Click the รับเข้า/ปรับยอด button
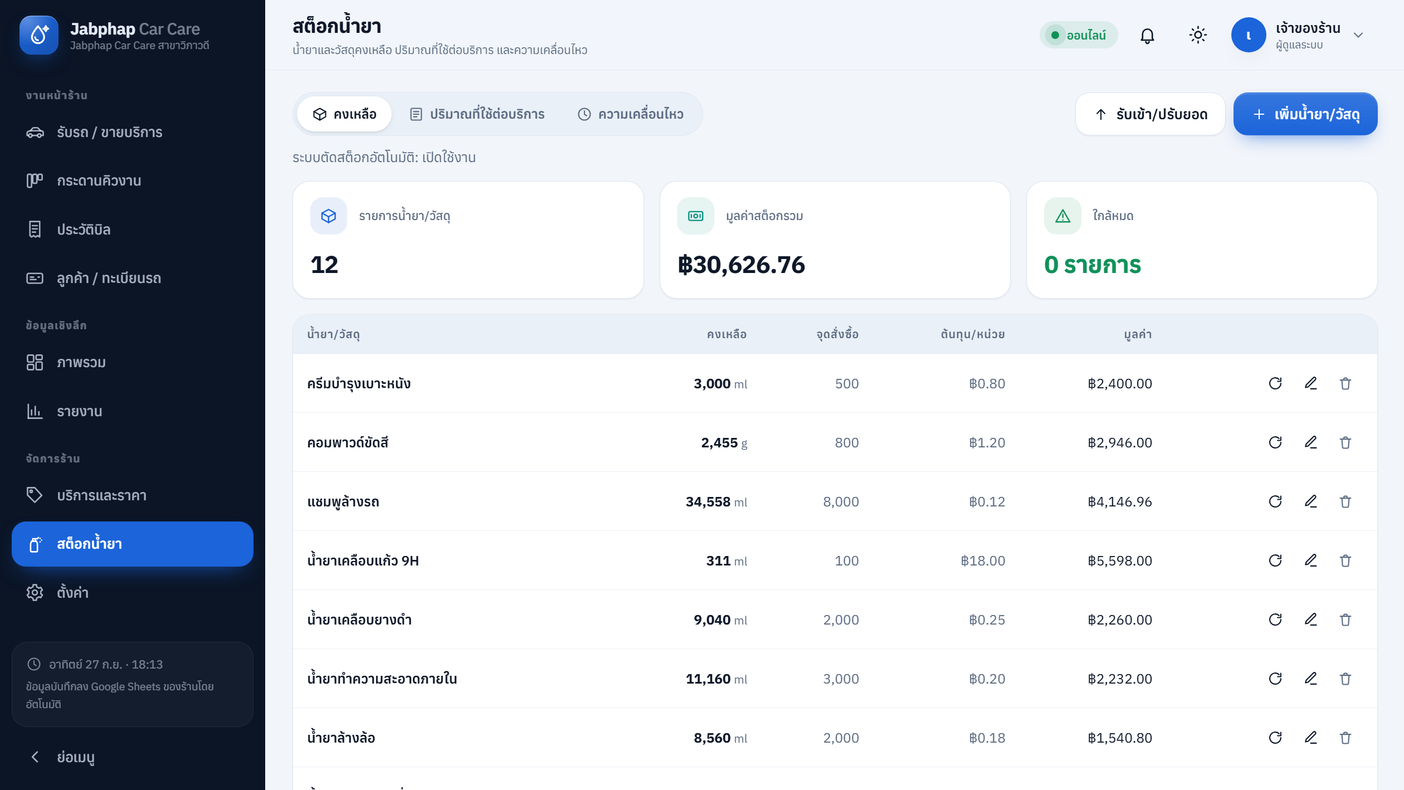Image resolution: width=1404 pixels, height=790 pixels. [x=1150, y=114]
